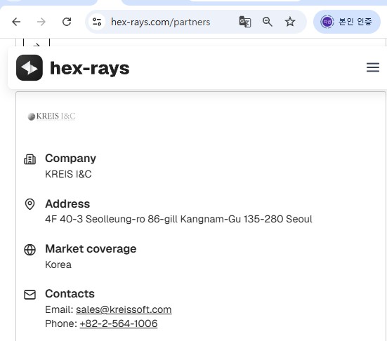Click the KREIS I&C logo image

click(51, 116)
